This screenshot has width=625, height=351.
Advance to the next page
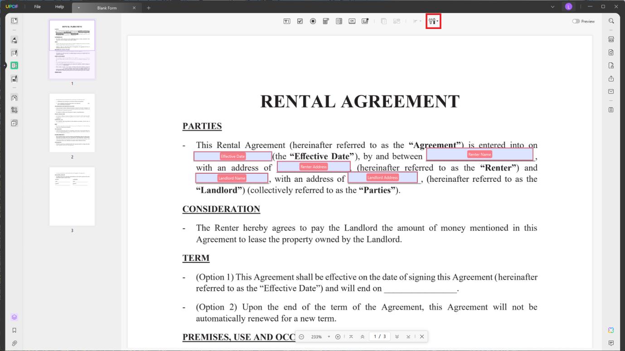397,337
